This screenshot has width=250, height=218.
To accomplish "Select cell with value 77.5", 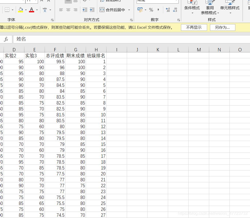I will click(x=55, y=174).
